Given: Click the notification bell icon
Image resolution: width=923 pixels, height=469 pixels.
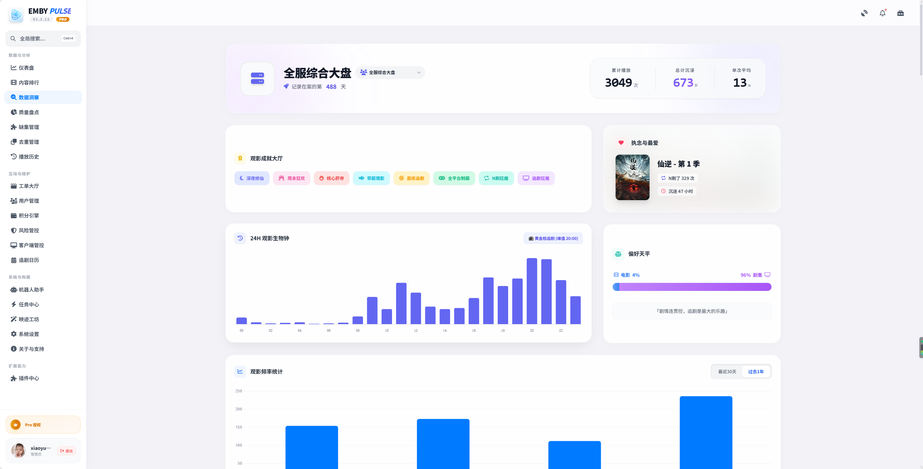Looking at the screenshot, I should tap(882, 13).
